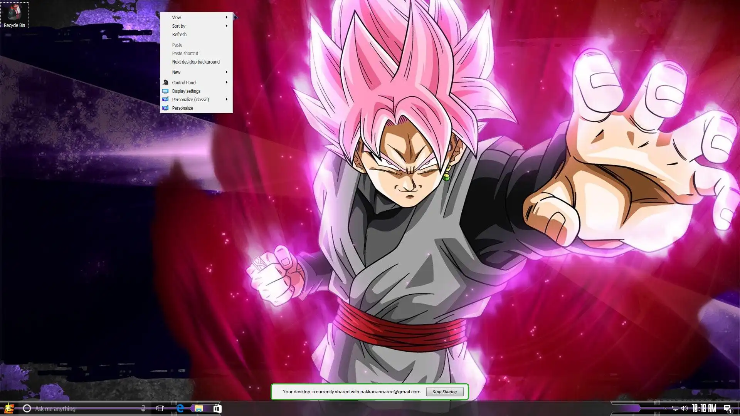Open Action Center notifications icon
740x416 pixels.
coord(727,408)
